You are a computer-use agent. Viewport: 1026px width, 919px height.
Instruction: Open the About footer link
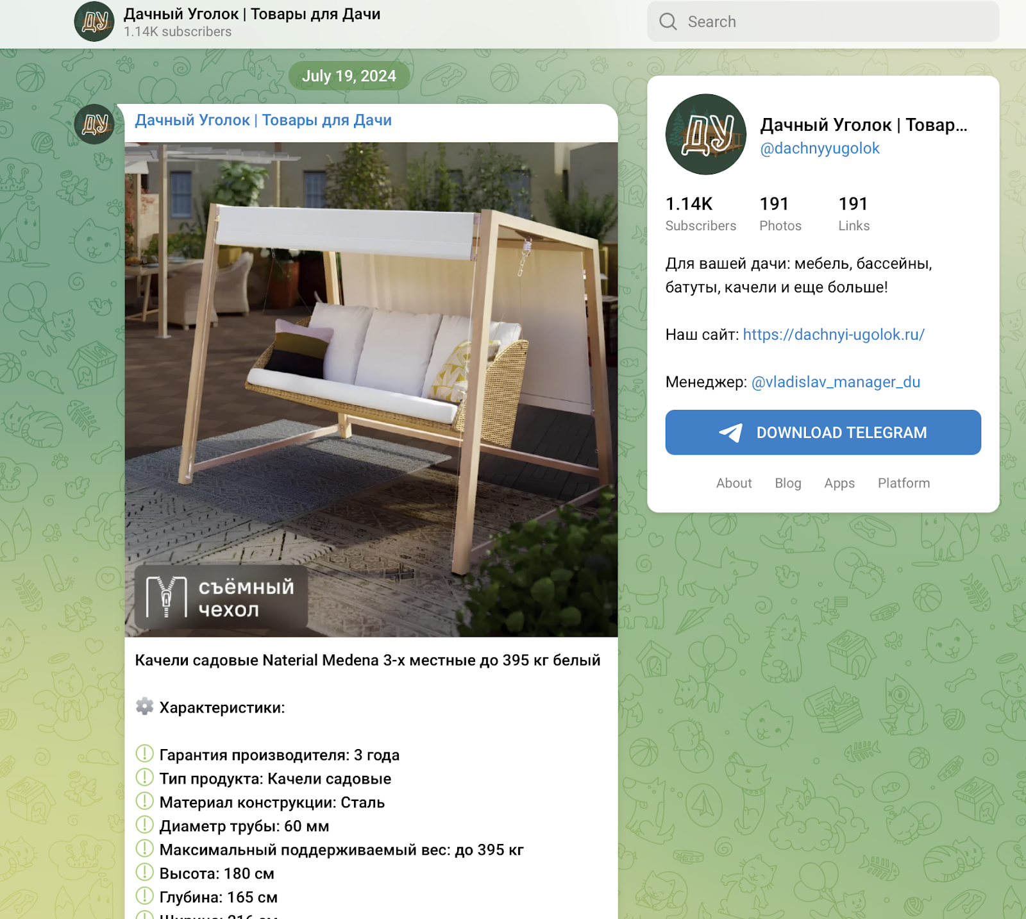[x=734, y=483]
